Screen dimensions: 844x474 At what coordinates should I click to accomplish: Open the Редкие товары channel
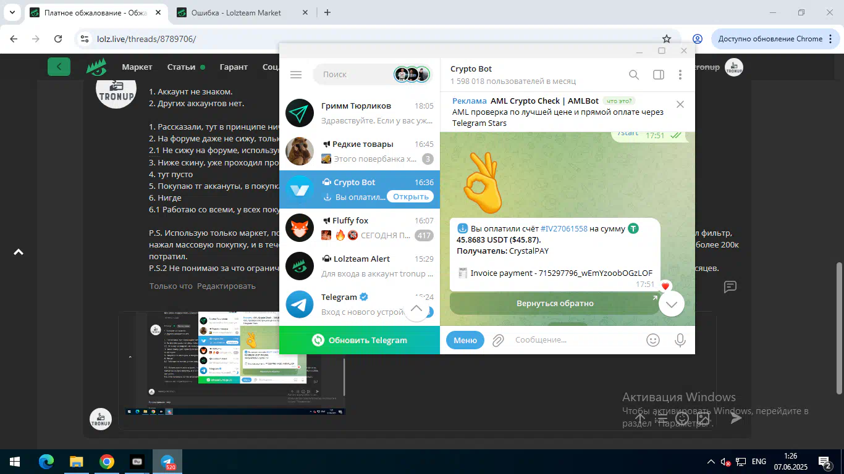click(x=360, y=151)
